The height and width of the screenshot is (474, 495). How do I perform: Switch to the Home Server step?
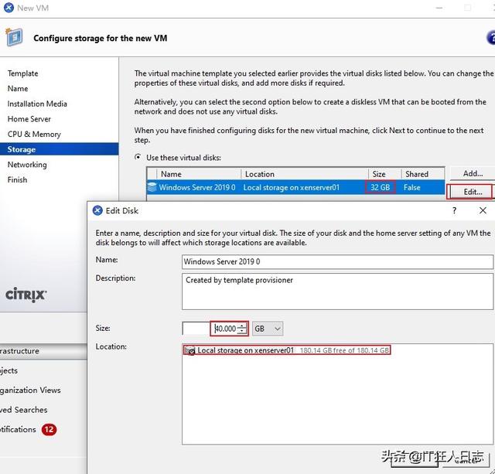[29, 118]
